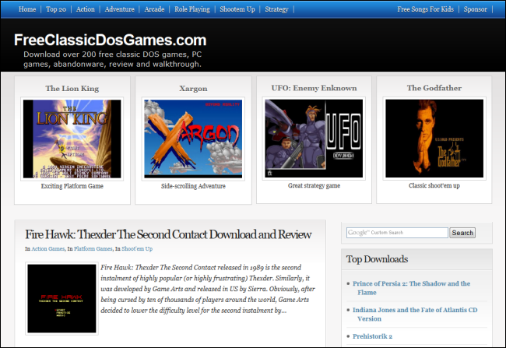The image size is (506, 348).
Task: Open the Arcade games category
Action: click(154, 9)
